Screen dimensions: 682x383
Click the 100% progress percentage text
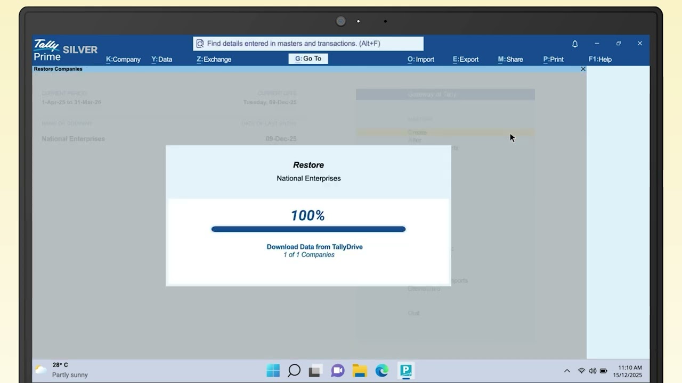pos(308,215)
